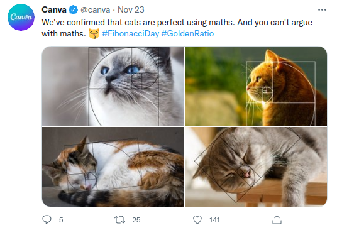Click the like count 141
The width and height of the screenshot is (337, 230).
pyautogui.click(x=214, y=220)
